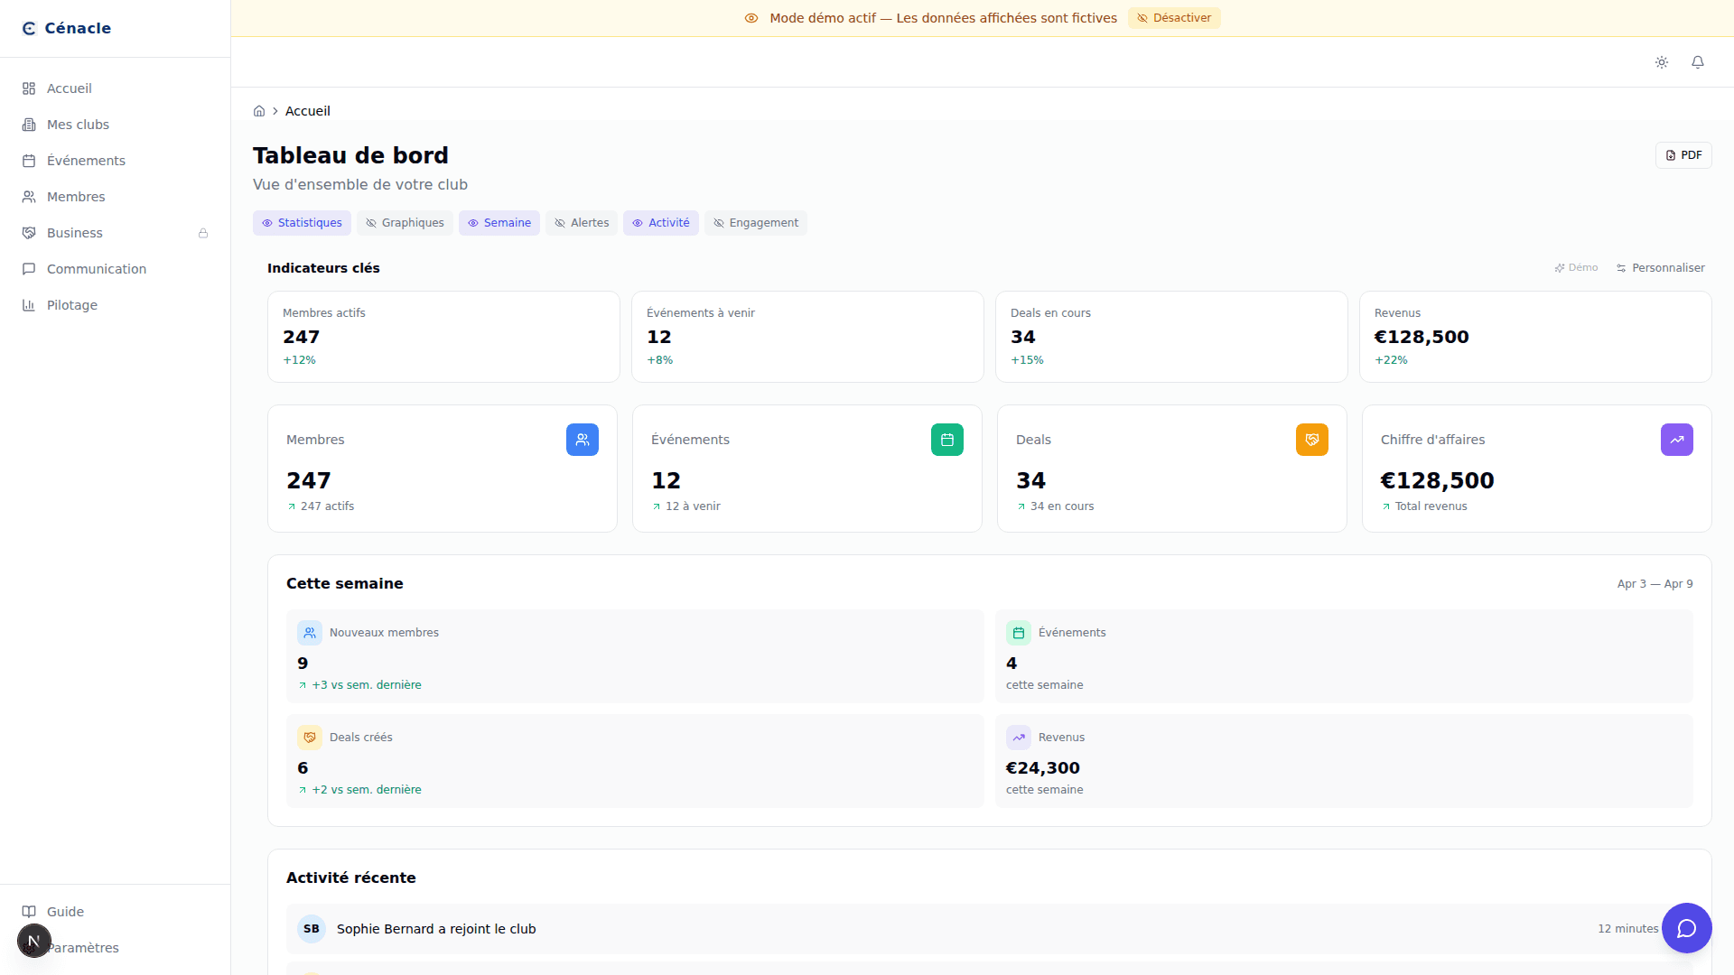Enable the Alertes filter

tap(581, 222)
